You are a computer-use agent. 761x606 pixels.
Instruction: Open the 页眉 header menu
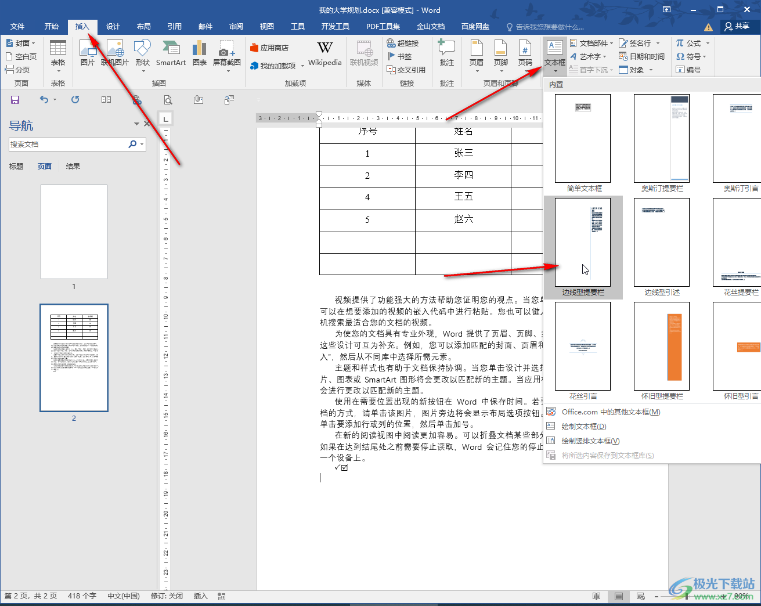[477, 56]
